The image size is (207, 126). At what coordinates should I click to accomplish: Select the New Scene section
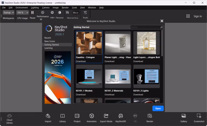(57, 41)
